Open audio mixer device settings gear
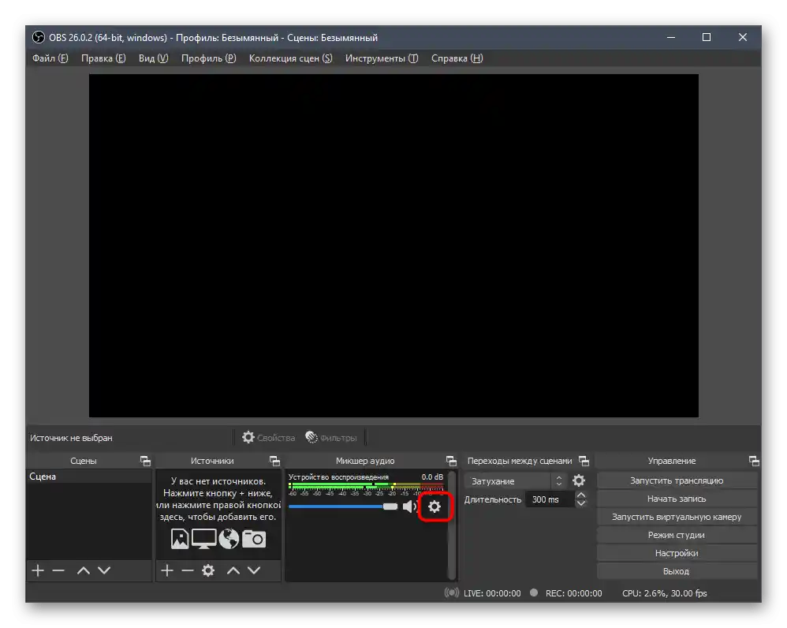Viewport: 787px width, 628px height. [x=434, y=507]
